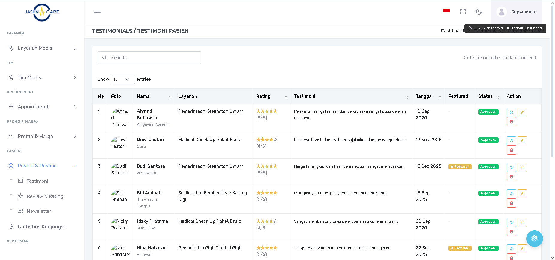Viewport: 555px width, 260px height.
Task: Open the Superadmin profile menu
Action: pyautogui.click(x=516, y=12)
